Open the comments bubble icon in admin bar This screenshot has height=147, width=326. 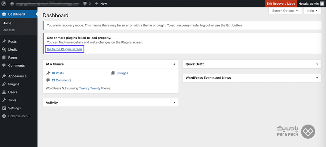85,4
